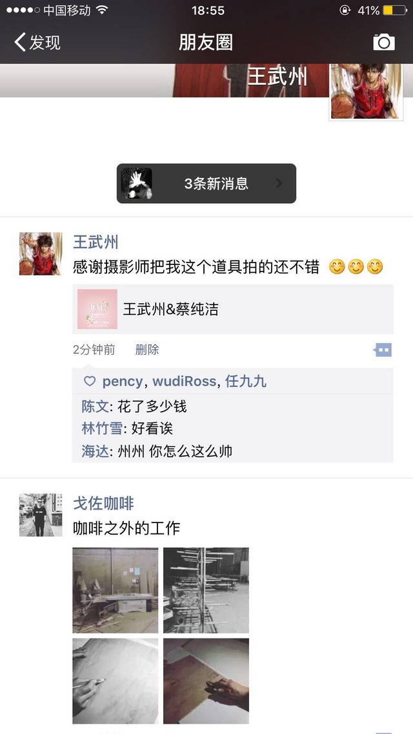Expand the new messages chevron arrow

pyautogui.click(x=279, y=183)
